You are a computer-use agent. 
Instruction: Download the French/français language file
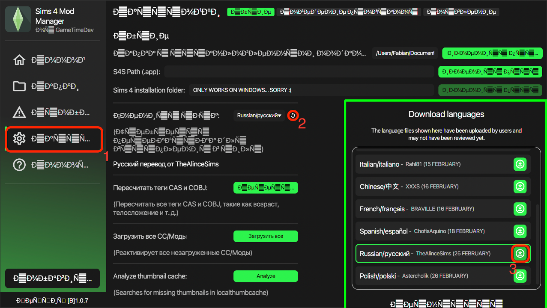point(520,209)
